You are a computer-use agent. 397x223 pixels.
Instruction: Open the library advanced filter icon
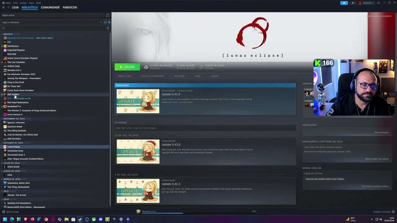click(x=108, y=28)
